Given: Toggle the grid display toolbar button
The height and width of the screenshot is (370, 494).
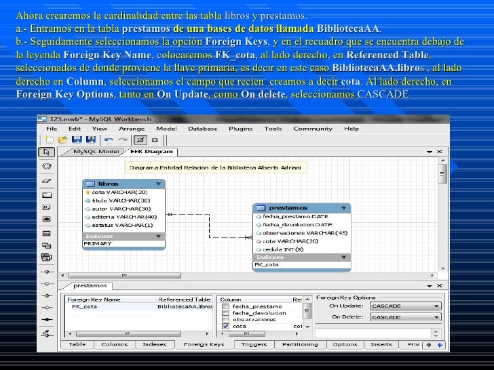Looking at the screenshot, I should pyautogui.click(x=140, y=140).
